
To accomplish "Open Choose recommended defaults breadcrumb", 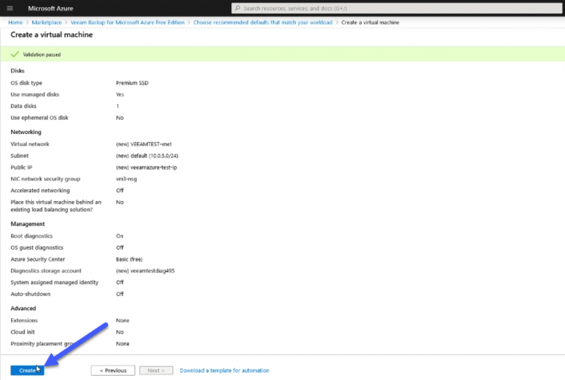I will 263,22.
